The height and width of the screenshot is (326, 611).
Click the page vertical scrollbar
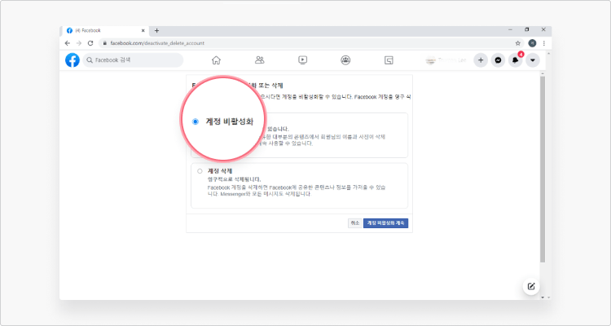pos(543,169)
